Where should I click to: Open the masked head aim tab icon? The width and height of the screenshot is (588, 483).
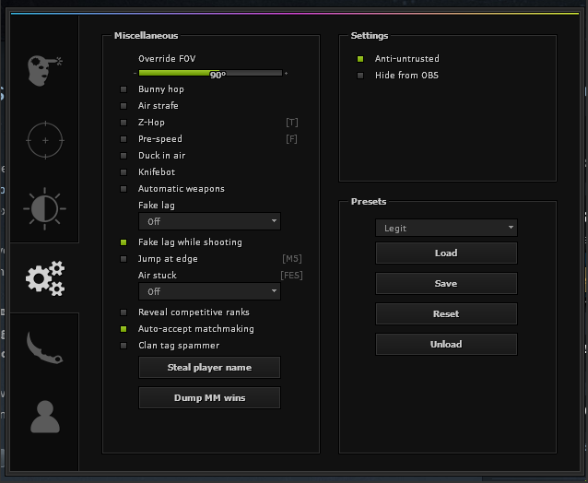click(45, 70)
